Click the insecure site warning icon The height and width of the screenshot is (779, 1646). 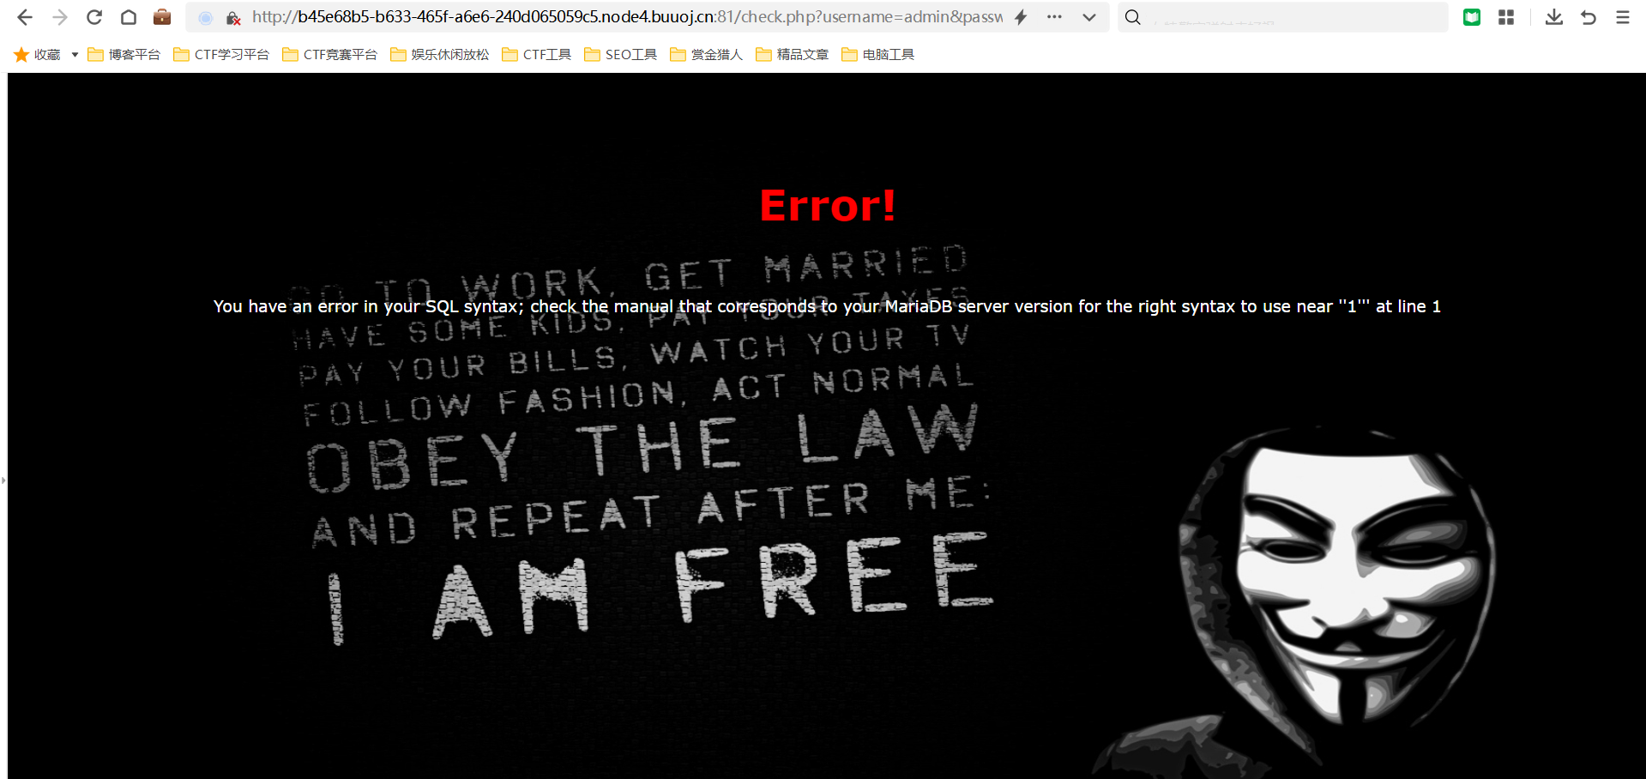233,18
